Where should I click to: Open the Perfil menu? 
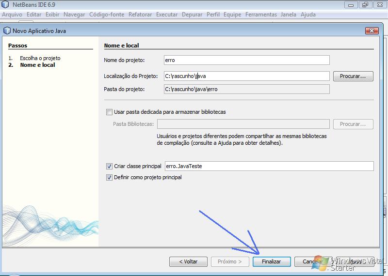click(213, 15)
